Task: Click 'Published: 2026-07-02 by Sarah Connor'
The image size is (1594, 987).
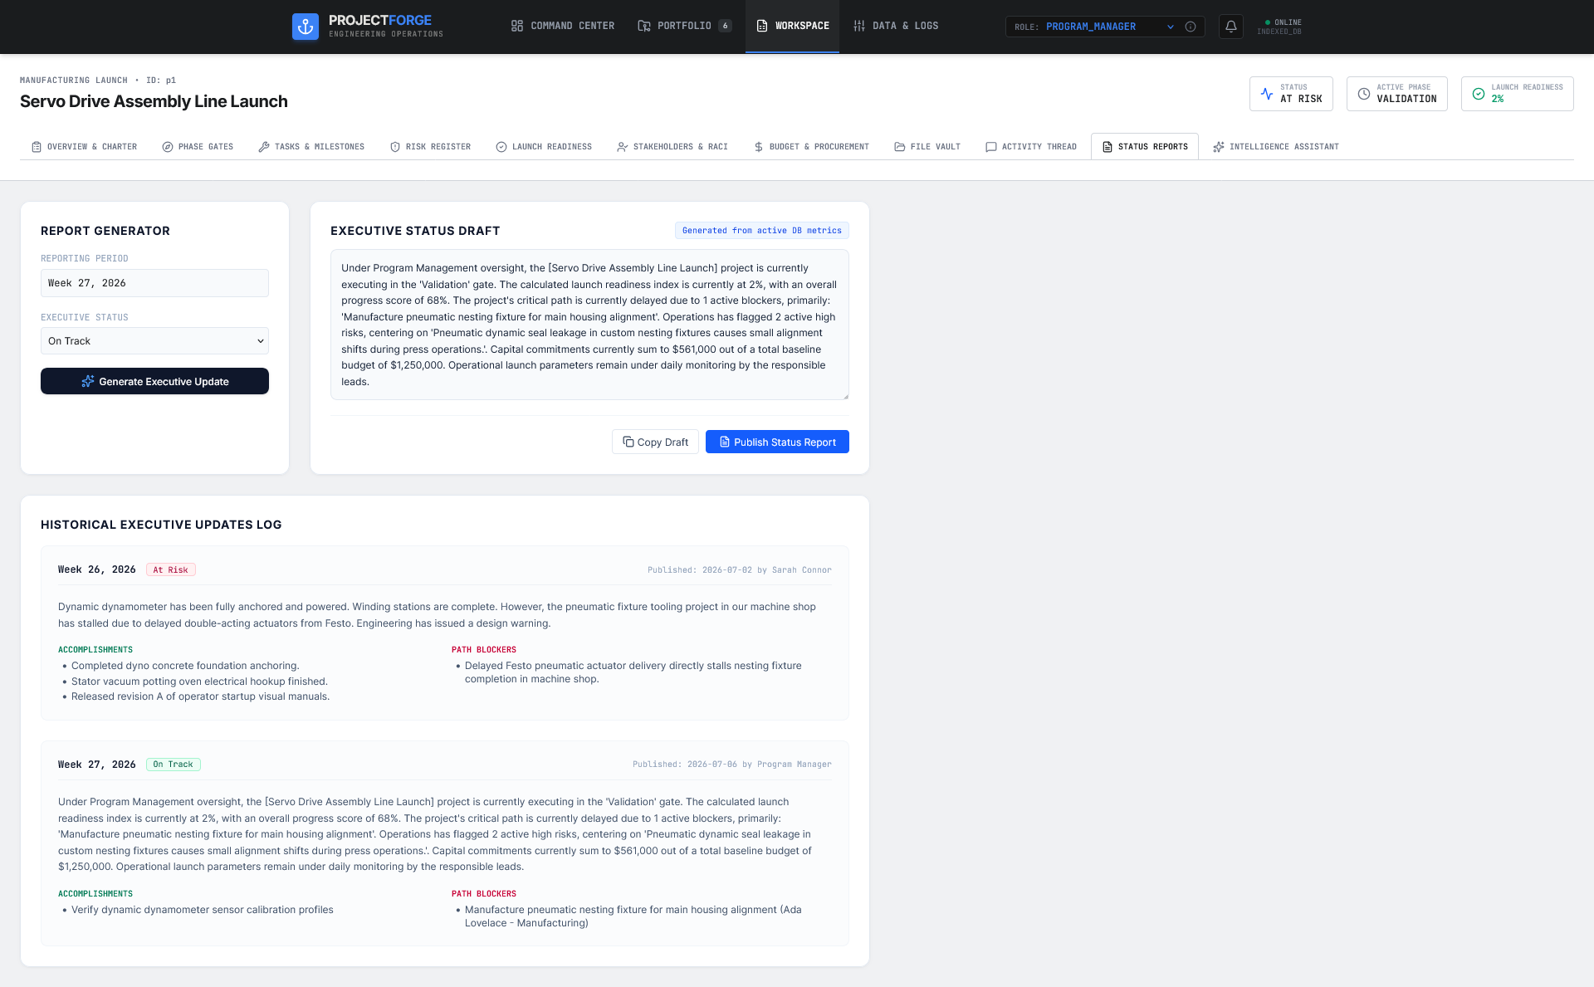Action: [x=739, y=570]
